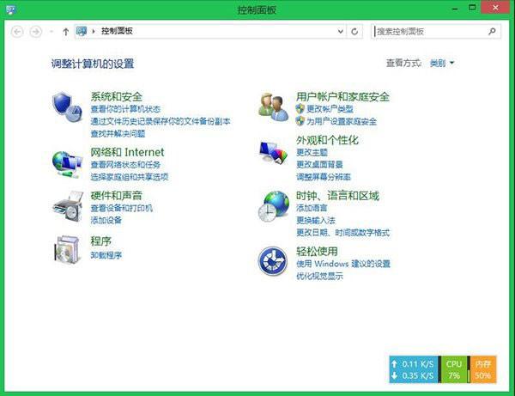
Task: Open 查看你的计算机状态 link
Action: click(125, 109)
